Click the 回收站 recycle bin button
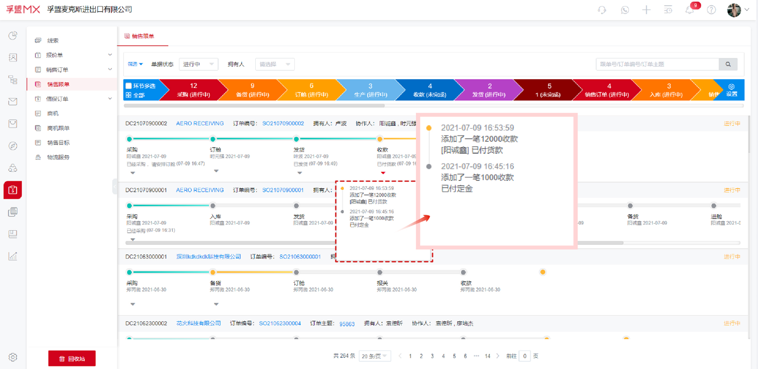Screen dimensions: 758x369 [x=72, y=358]
